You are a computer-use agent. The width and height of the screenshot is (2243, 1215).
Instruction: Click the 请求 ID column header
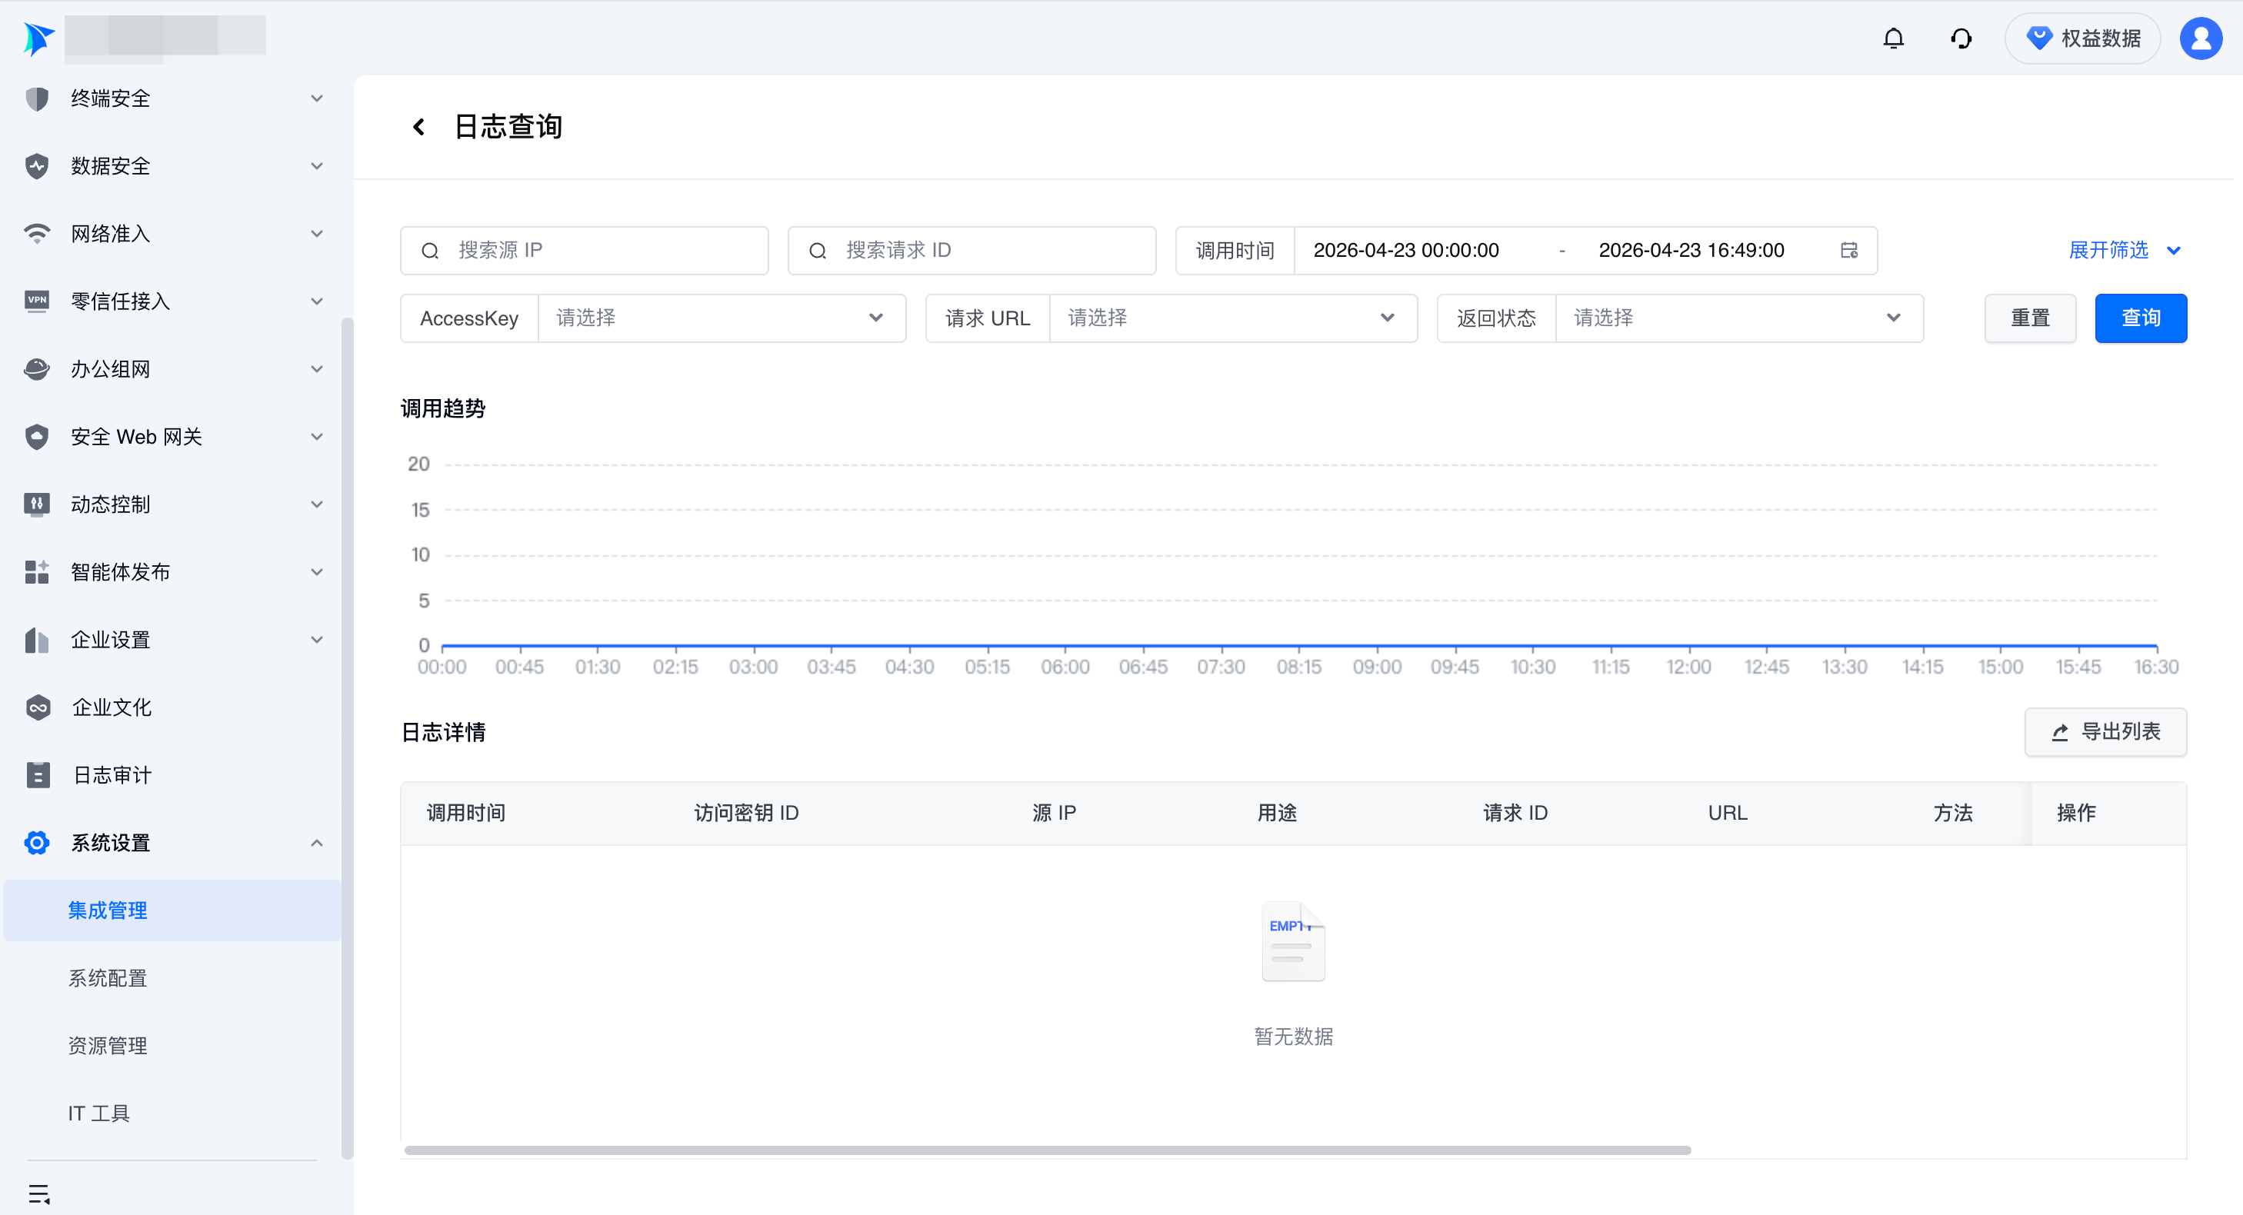coord(1515,813)
